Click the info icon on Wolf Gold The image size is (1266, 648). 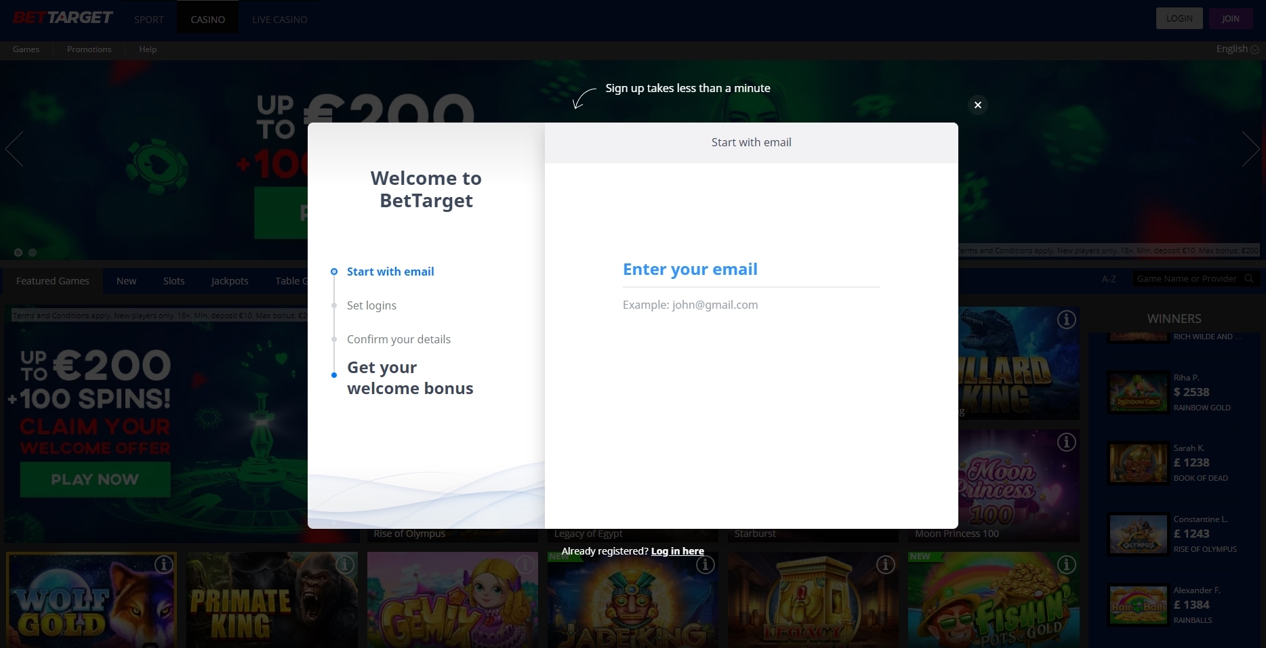(163, 564)
